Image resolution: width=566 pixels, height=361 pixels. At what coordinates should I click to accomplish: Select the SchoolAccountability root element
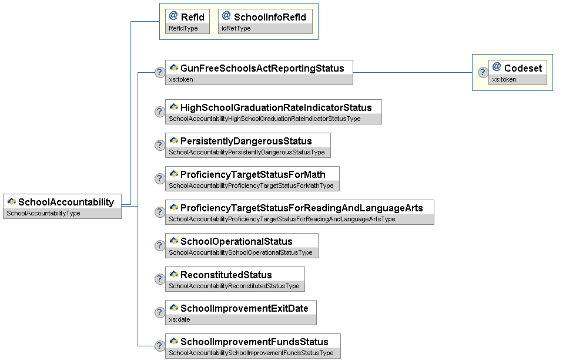click(65, 202)
